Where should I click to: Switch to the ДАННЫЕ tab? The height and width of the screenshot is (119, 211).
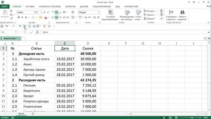[84, 7]
